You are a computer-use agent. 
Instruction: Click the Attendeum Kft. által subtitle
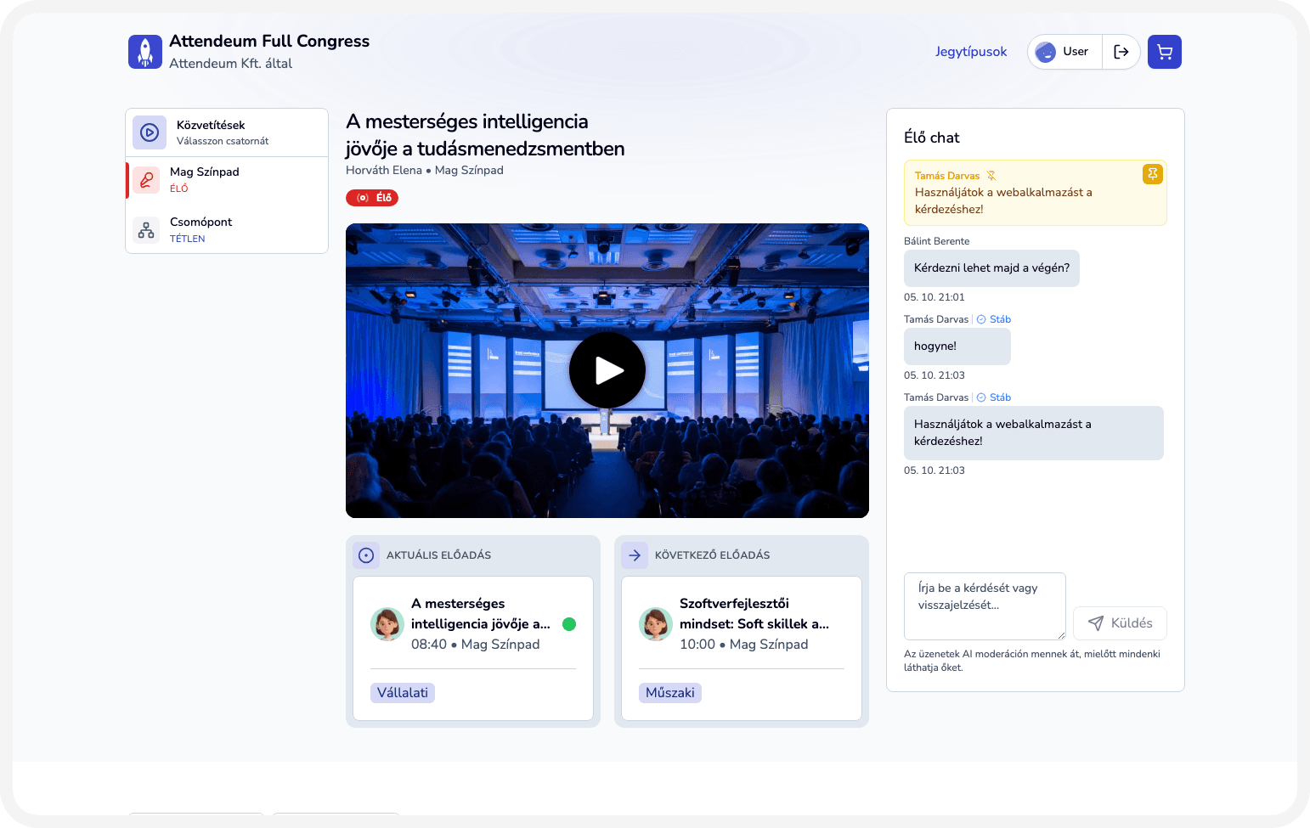[x=231, y=64]
